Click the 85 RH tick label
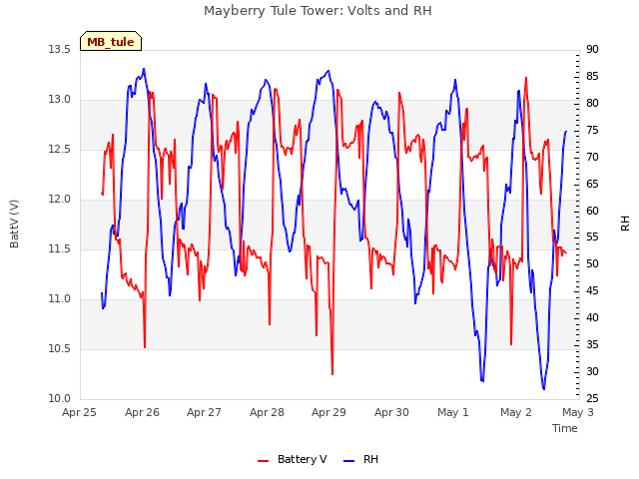The width and height of the screenshot is (639, 479). (x=592, y=76)
